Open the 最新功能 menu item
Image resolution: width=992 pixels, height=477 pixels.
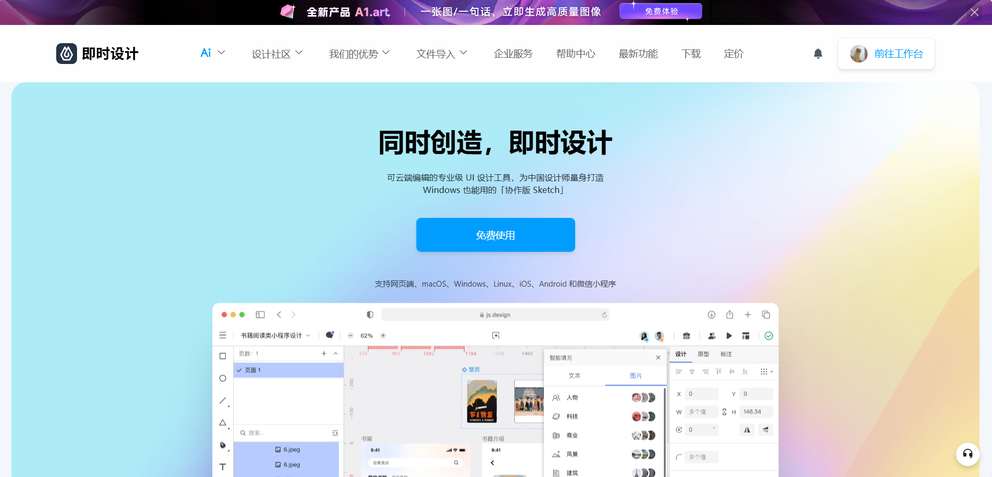(638, 54)
